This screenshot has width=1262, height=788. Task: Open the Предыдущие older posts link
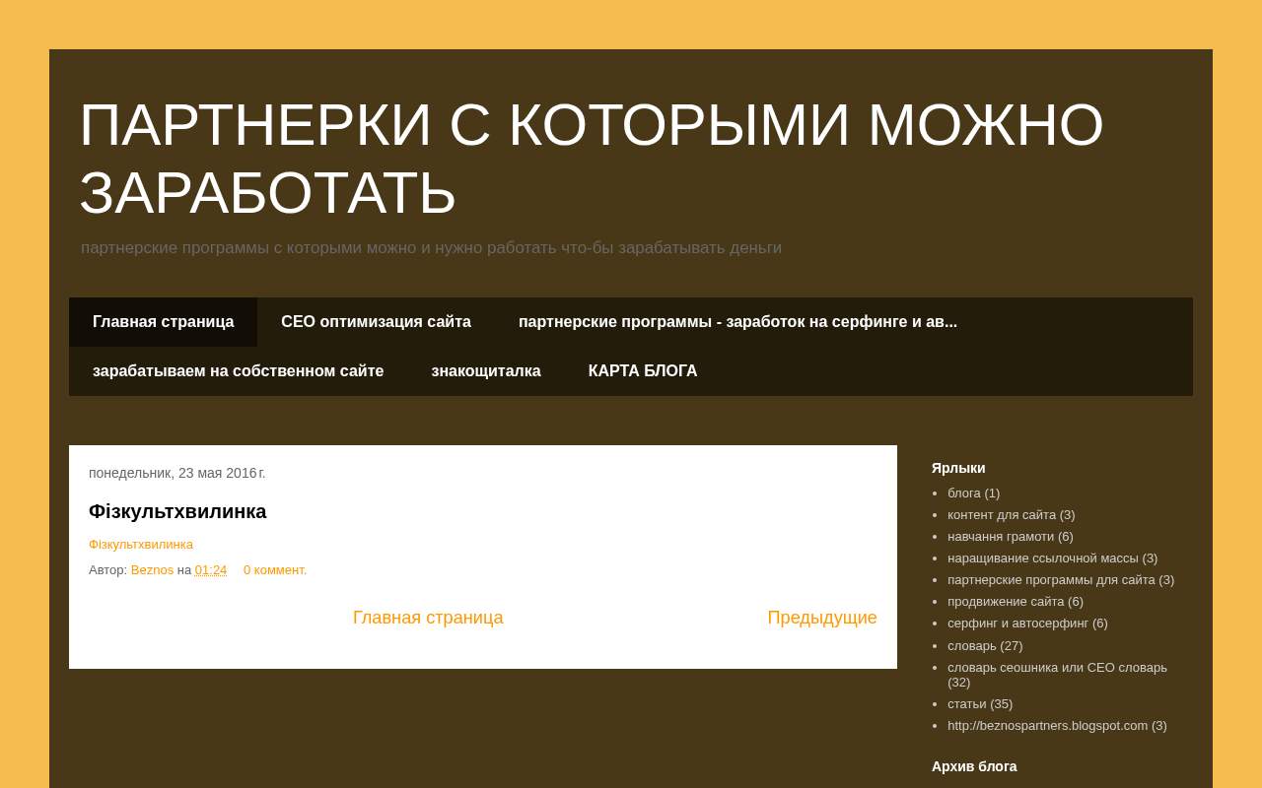(822, 618)
